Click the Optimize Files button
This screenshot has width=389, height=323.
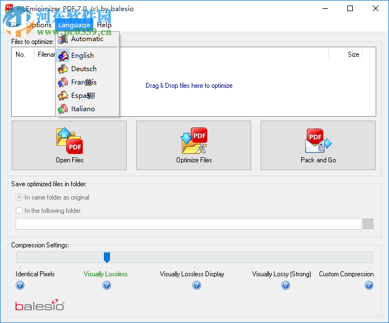(x=193, y=146)
